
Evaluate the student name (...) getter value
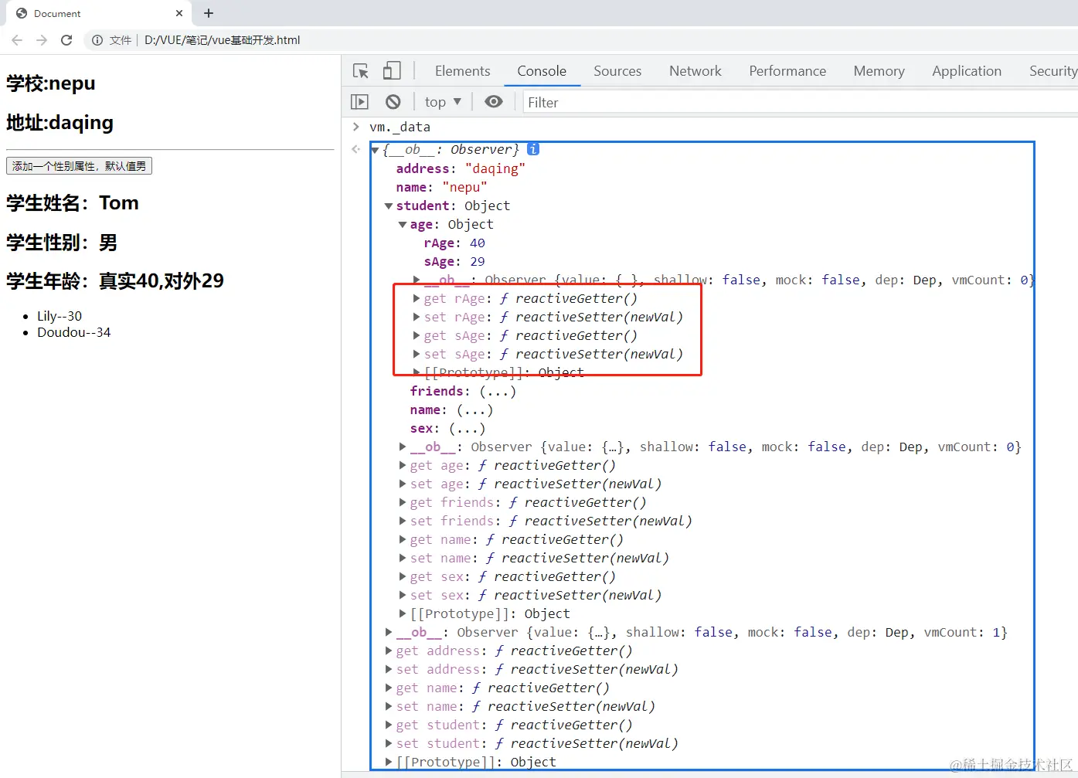[474, 409]
